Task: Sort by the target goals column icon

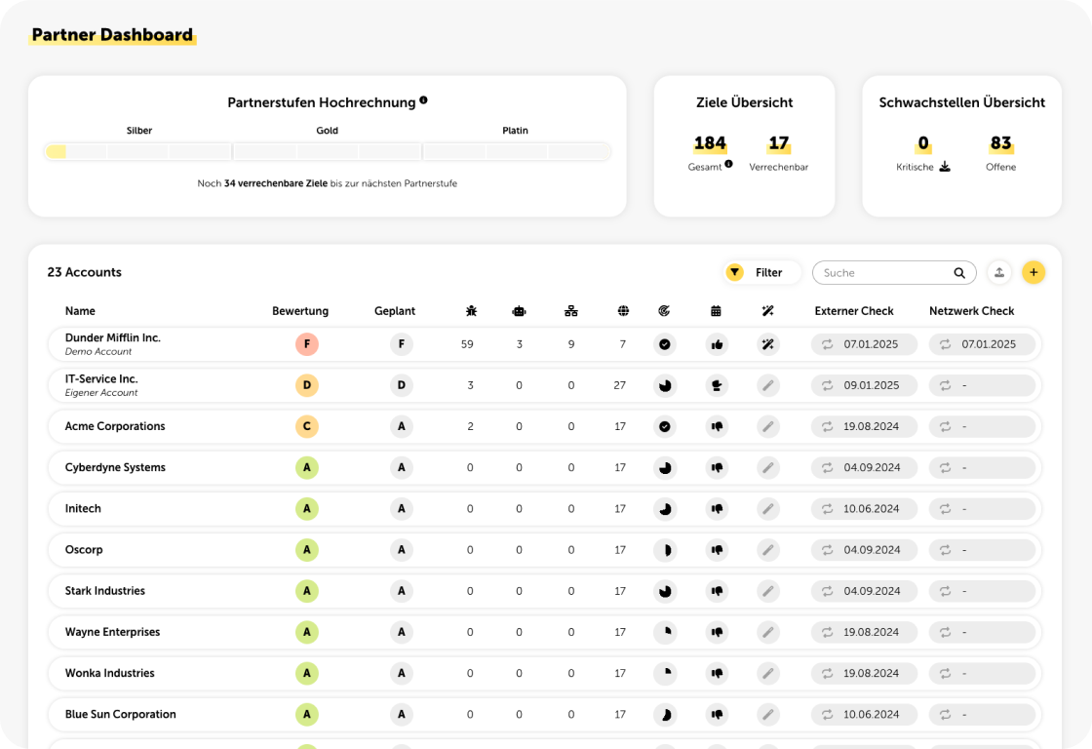Action: click(x=664, y=311)
